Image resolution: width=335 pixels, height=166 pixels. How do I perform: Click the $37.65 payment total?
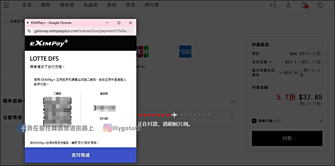pos(311,97)
